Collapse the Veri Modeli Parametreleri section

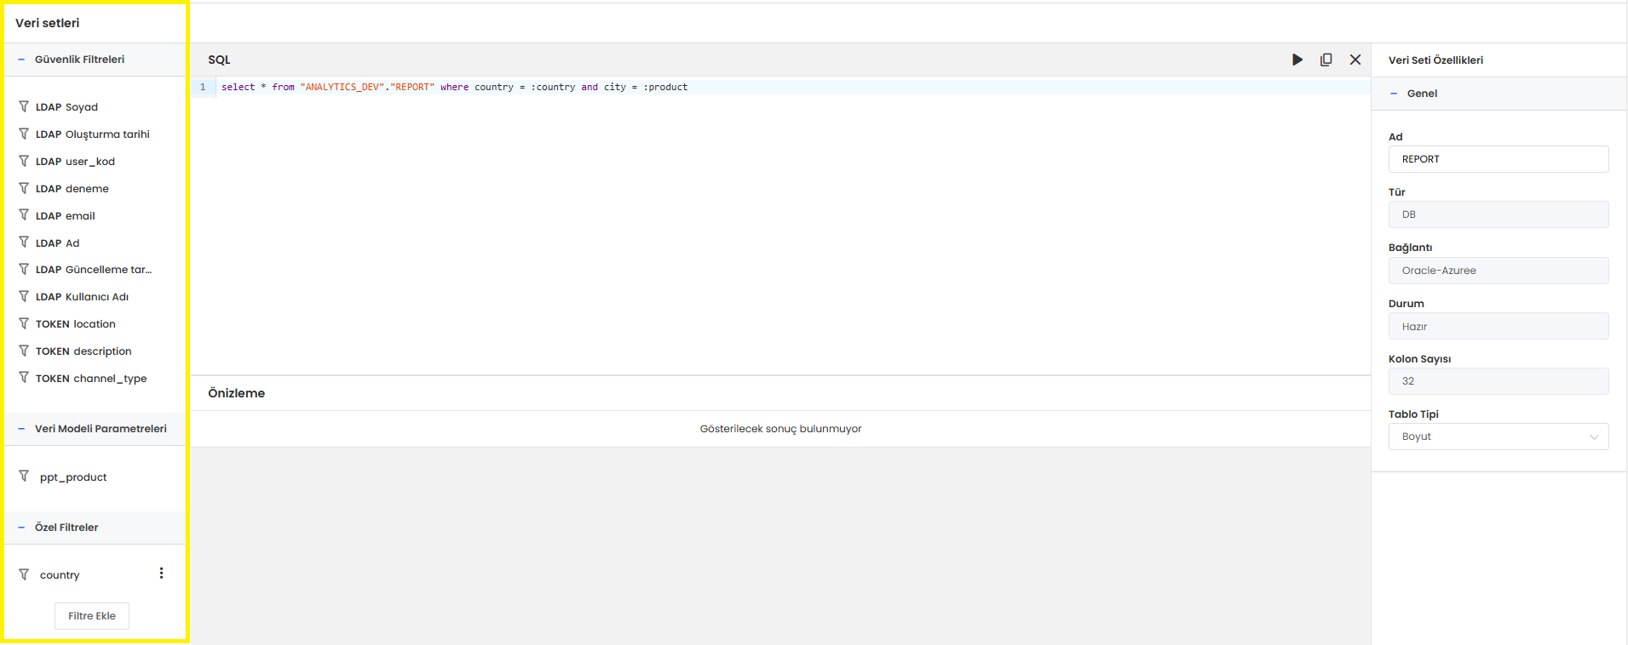pos(21,429)
